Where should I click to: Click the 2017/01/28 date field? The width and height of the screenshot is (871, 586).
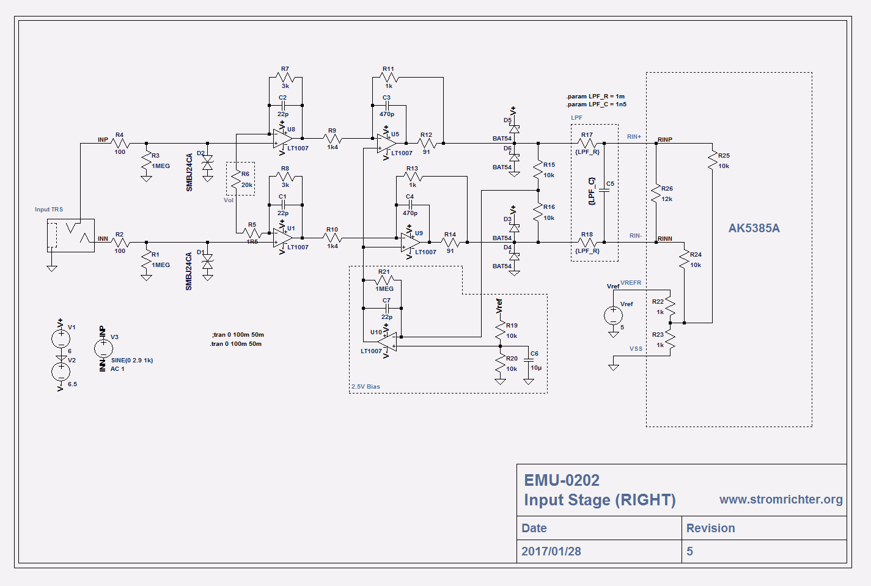pos(551,551)
